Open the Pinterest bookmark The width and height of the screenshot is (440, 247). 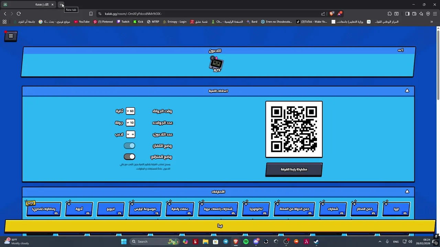(x=103, y=22)
